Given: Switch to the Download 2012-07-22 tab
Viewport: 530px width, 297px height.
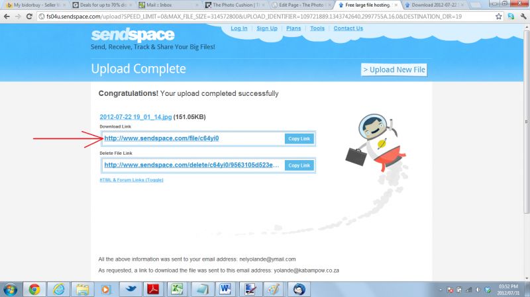Looking at the screenshot, I should pos(434,5).
